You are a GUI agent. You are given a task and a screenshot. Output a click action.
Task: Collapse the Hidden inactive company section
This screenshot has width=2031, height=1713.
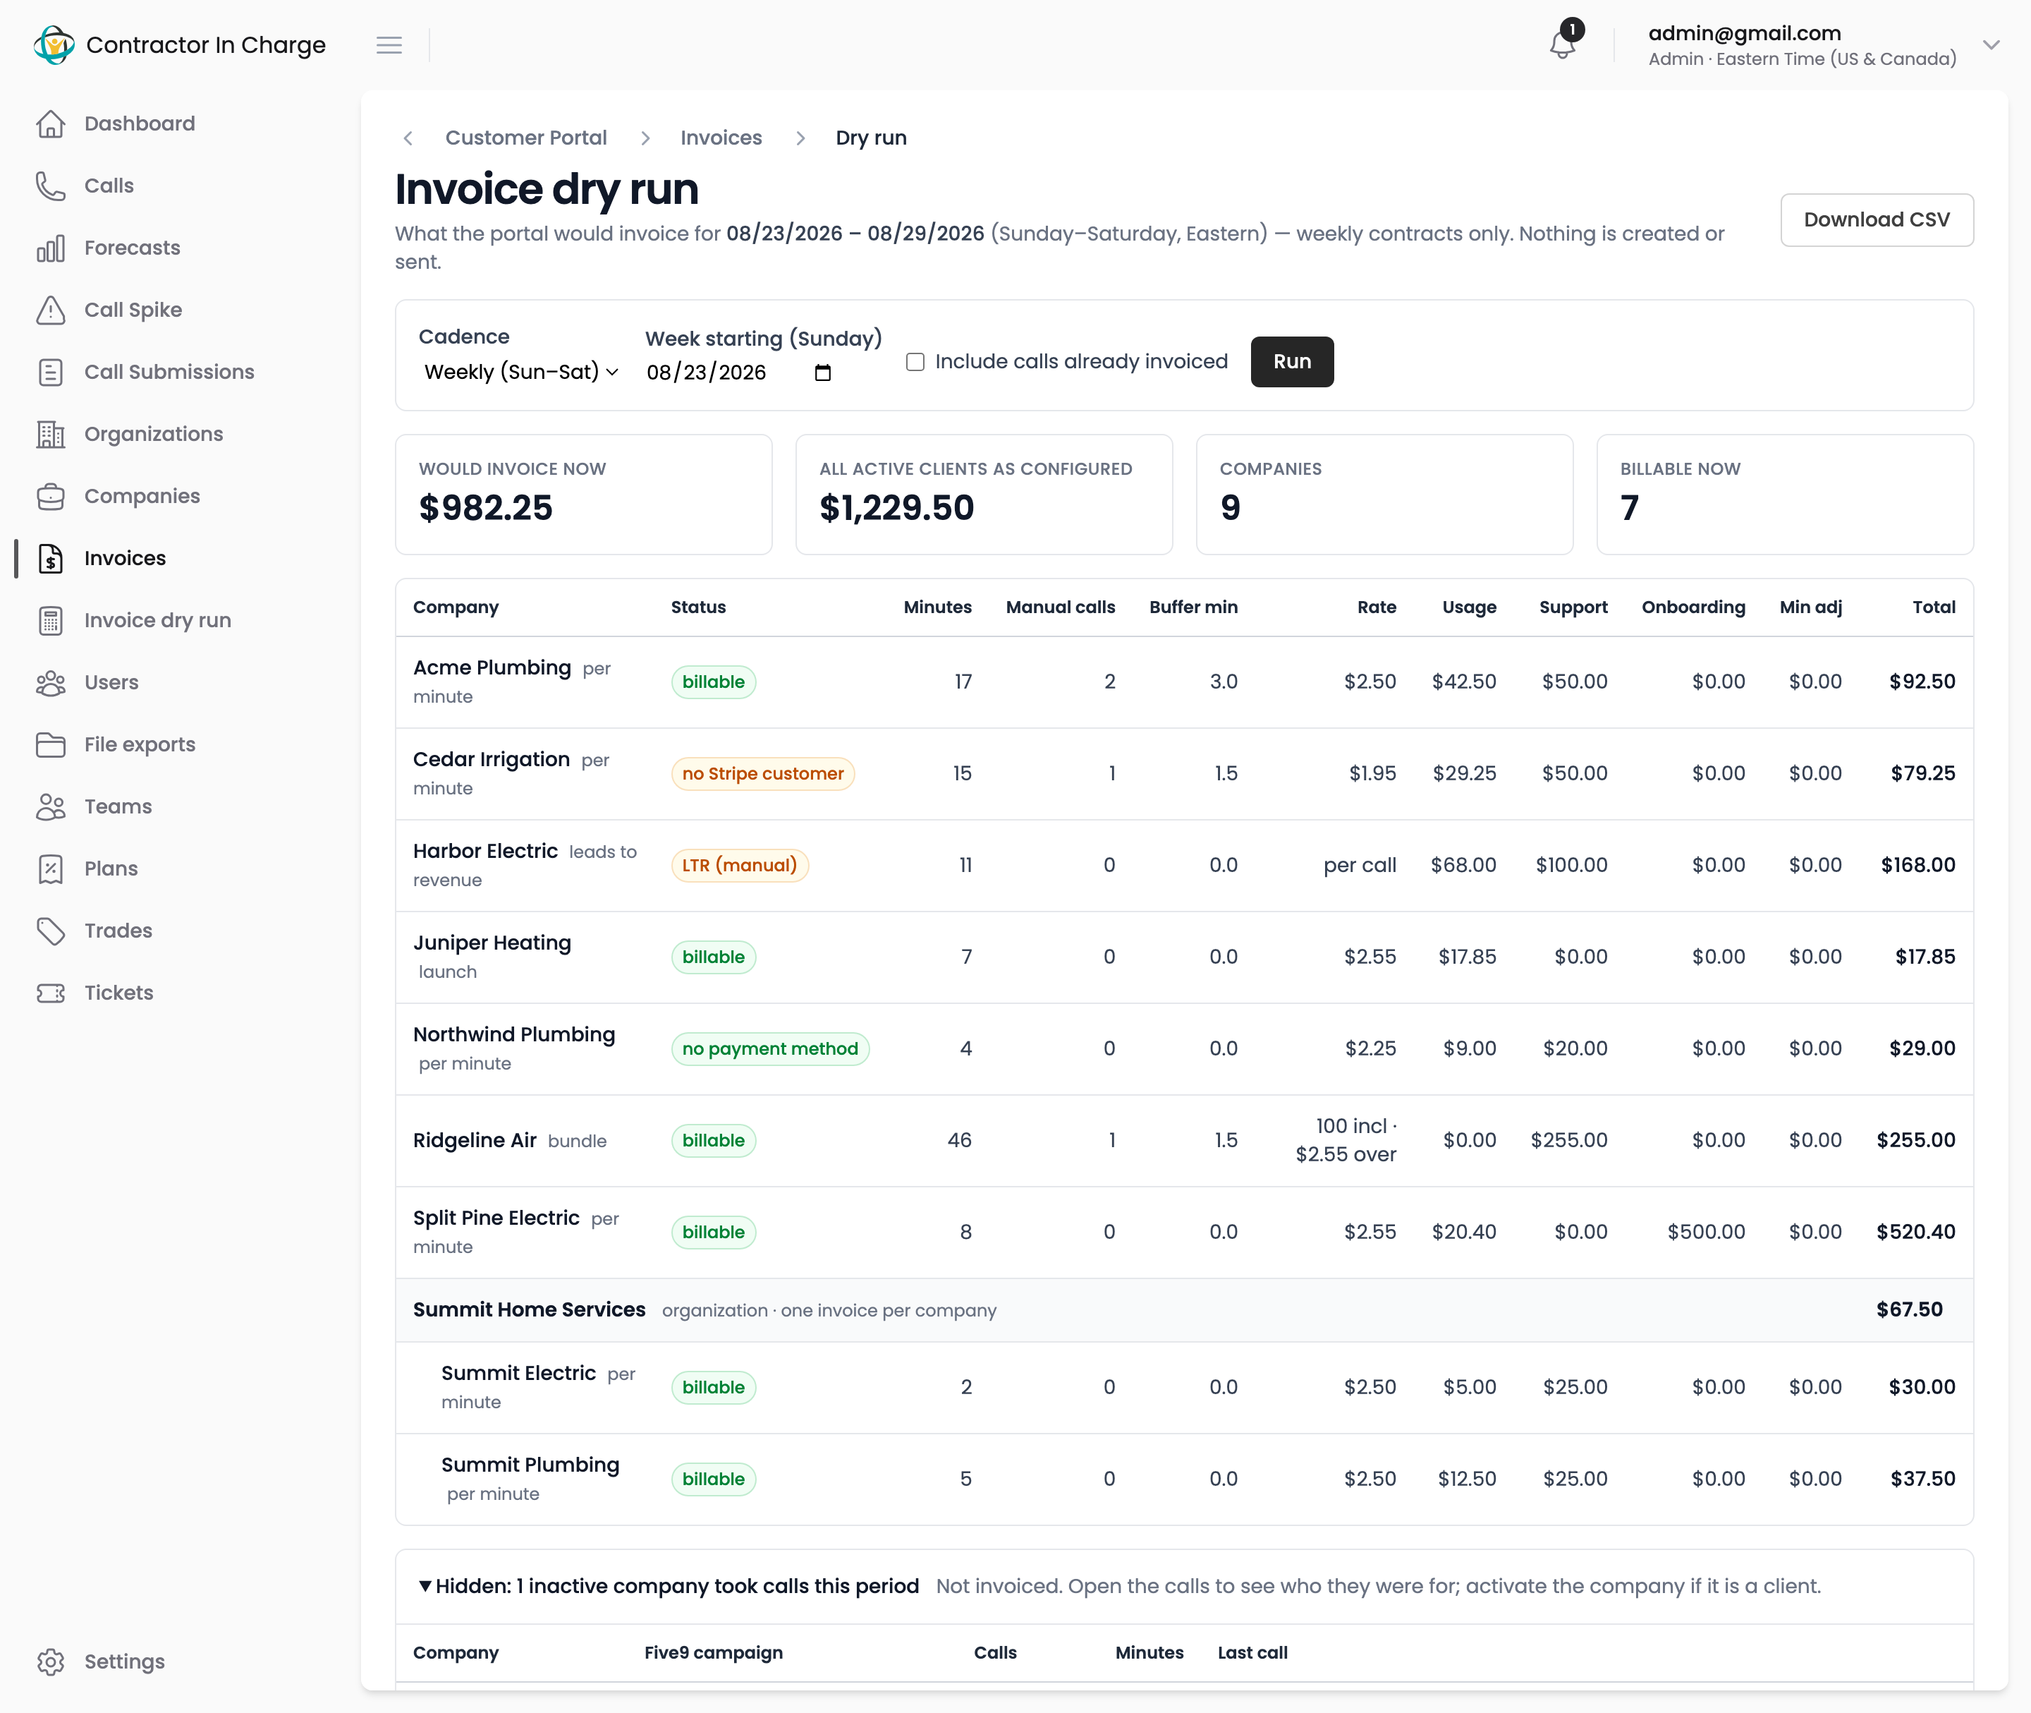668,1586
